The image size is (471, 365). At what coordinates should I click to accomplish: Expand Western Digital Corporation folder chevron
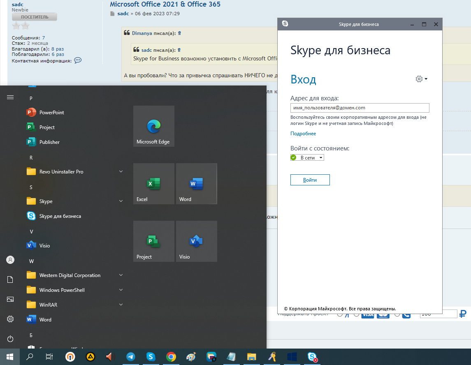point(121,275)
